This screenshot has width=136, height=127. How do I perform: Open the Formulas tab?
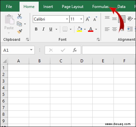click(101, 7)
